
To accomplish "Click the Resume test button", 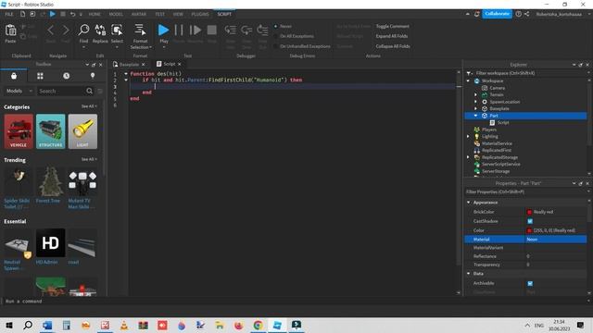I will tap(196, 31).
